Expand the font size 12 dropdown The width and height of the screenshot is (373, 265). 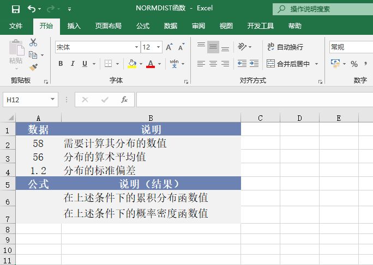(159, 47)
